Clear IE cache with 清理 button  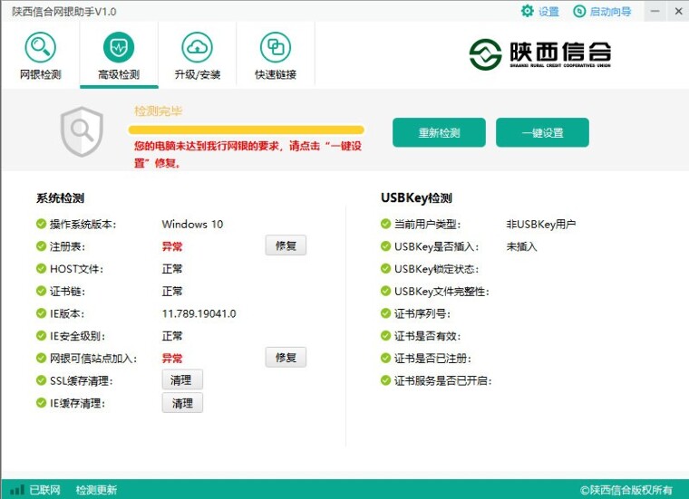tap(182, 403)
